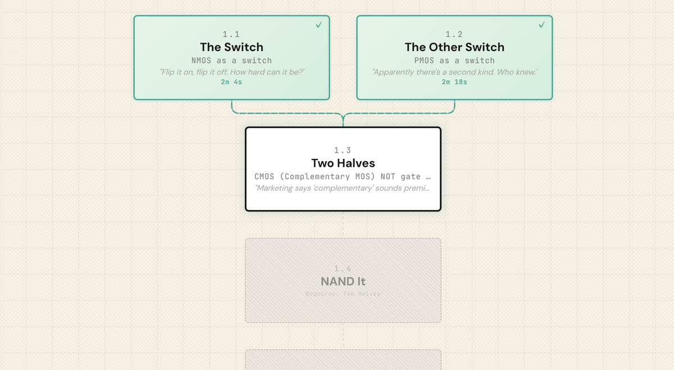674x370 pixels.
Task: Select the "PMOS as a switch" subtitle
Action: pyautogui.click(x=454, y=61)
